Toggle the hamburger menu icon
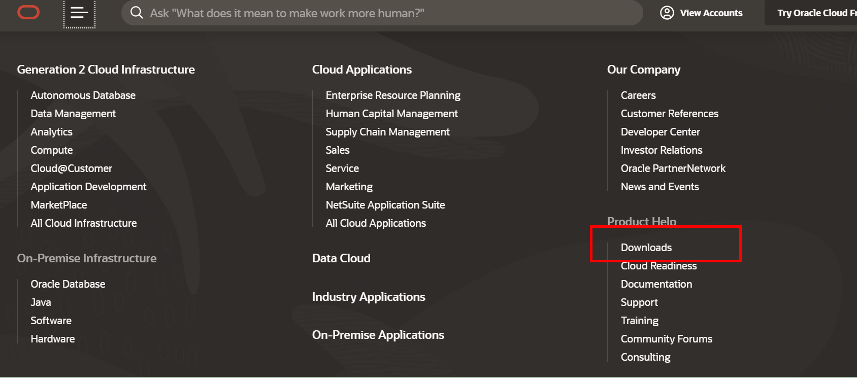The width and height of the screenshot is (857, 379). pos(79,13)
